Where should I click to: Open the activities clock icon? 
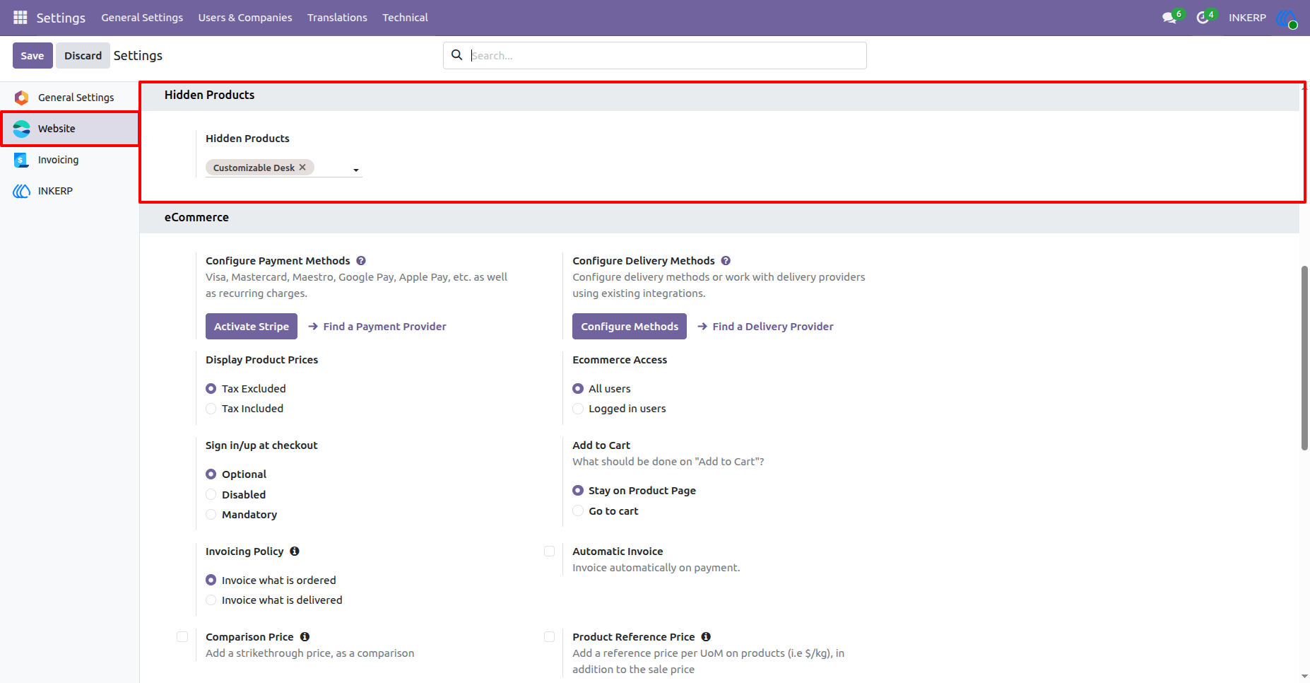pos(1203,18)
